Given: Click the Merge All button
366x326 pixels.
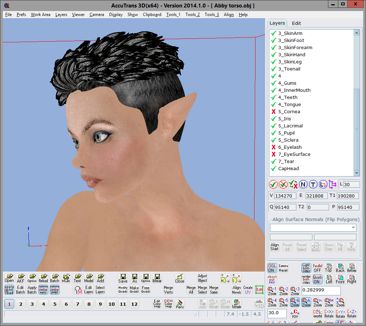Looking at the screenshot, I should pos(191,290).
